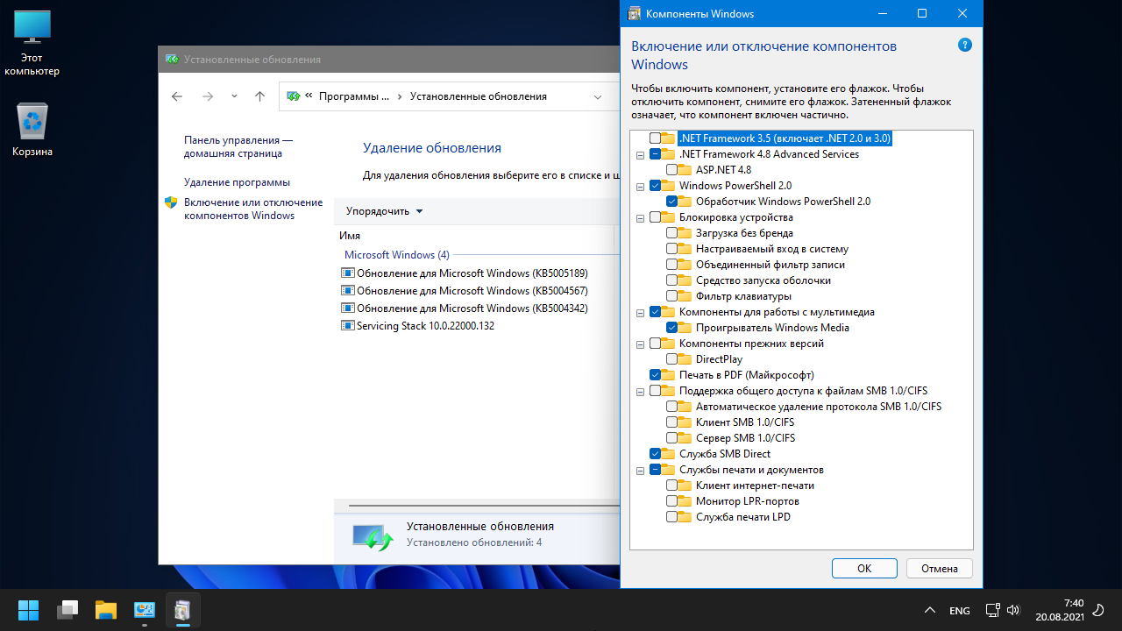This screenshot has width=1122, height=631.
Task: Click the Task View taskbar icon
Action: click(x=67, y=610)
